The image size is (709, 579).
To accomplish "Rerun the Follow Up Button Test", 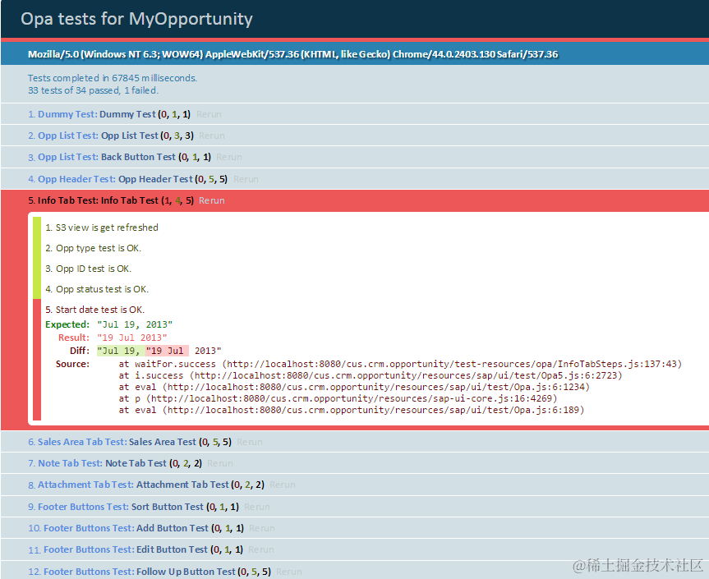I will pyautogui.click(x=289, y=572).
